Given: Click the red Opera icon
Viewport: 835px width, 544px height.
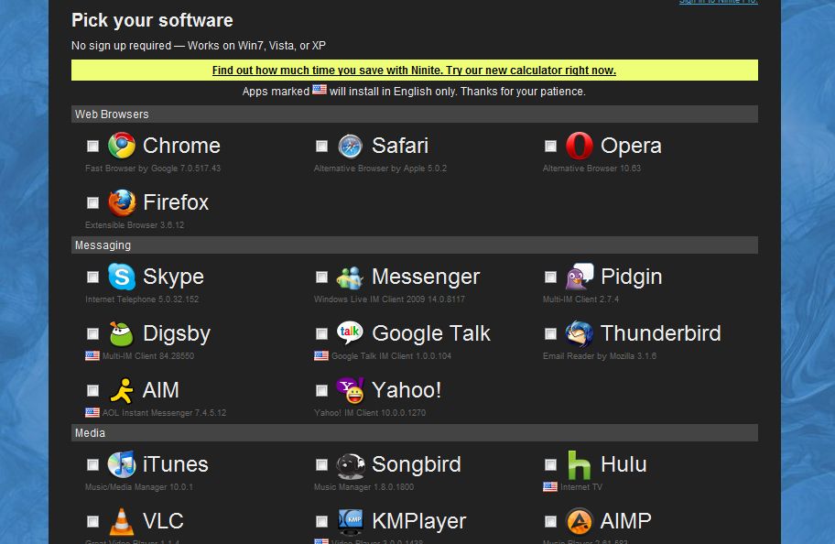Looking at the screenshot, I should click(x=580, y=146).
